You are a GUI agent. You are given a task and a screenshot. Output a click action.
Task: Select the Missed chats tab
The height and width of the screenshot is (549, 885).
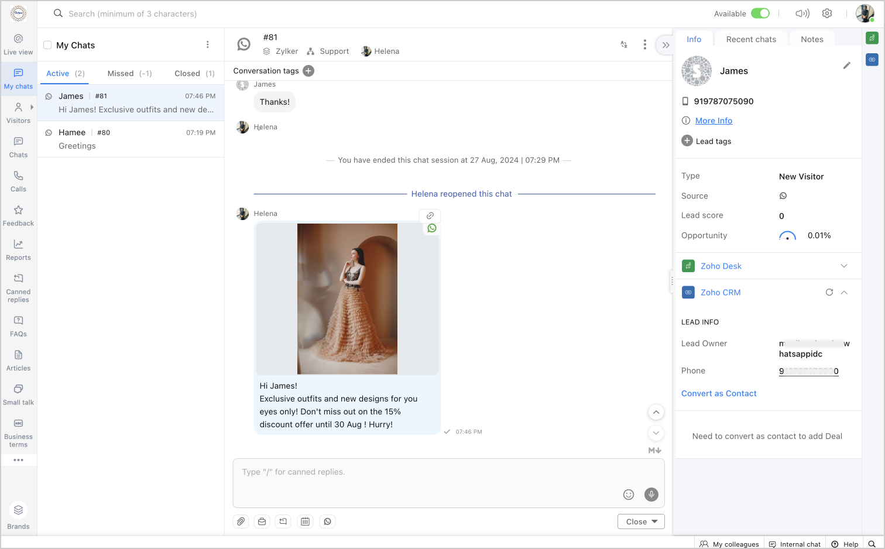coord(129,73)
